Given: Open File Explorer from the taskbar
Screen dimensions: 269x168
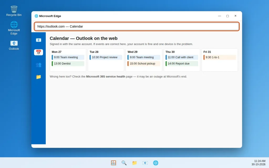Looking at the screenshot, I should pyautogui.click(x=134, y=163).
